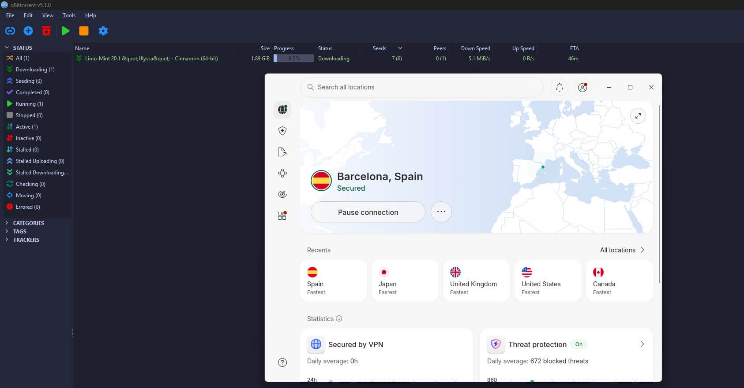Expand the TAGS section
This screenshot has width=744, height=388.
pos(7,231)
